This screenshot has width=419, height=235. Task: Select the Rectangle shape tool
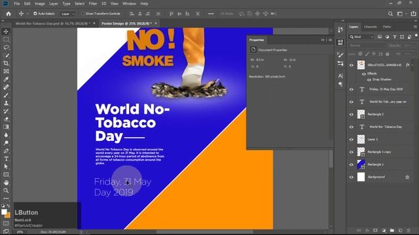6,175
